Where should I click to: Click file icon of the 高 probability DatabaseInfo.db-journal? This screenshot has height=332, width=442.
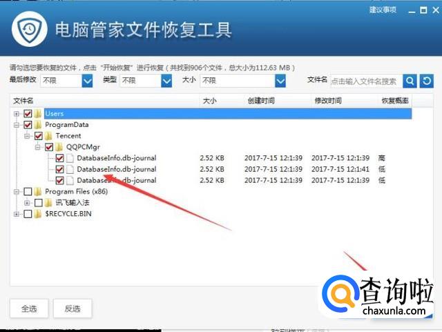point(70,158)
